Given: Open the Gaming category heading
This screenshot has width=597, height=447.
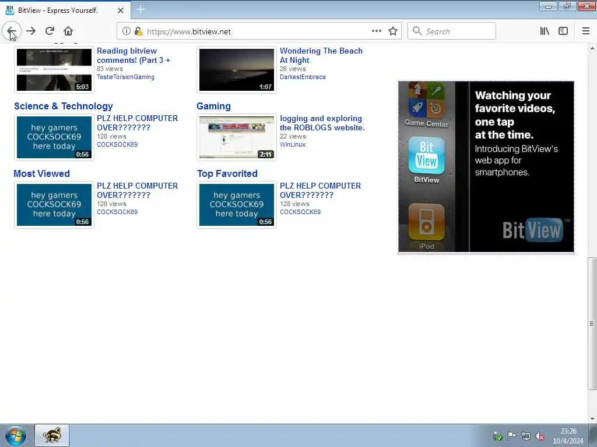Looking at the screenshot, I should 213,106.
